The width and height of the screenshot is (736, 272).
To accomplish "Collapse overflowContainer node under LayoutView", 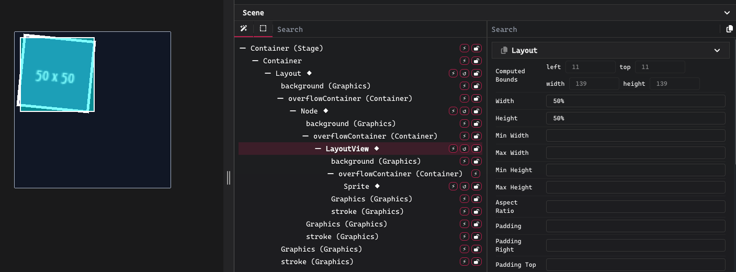I will 331,174.
